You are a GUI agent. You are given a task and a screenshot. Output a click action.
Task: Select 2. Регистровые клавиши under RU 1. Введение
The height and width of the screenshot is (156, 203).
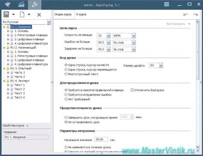pyautogui.click(x=31, y=35)
